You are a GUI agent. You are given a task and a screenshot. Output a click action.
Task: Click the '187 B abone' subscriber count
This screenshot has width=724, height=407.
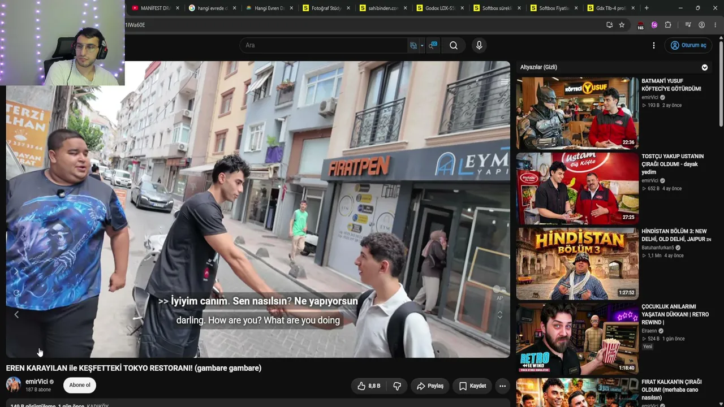click(x=38, y=390)
